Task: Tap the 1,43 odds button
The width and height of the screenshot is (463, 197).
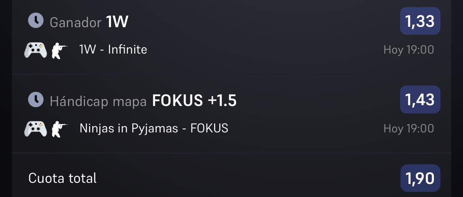Action: pyautogui.click(x=420, y=100)
